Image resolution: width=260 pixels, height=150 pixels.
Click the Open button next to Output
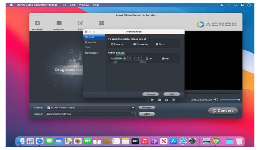pyautogui.click(x=147, y=114)
